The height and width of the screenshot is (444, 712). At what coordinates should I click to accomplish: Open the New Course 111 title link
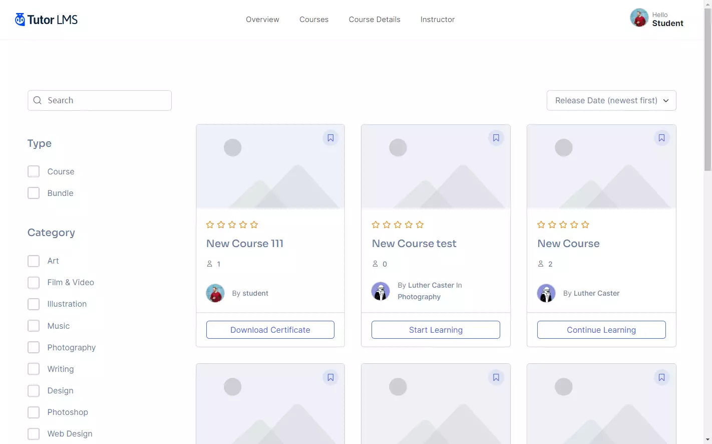point(245,244)
